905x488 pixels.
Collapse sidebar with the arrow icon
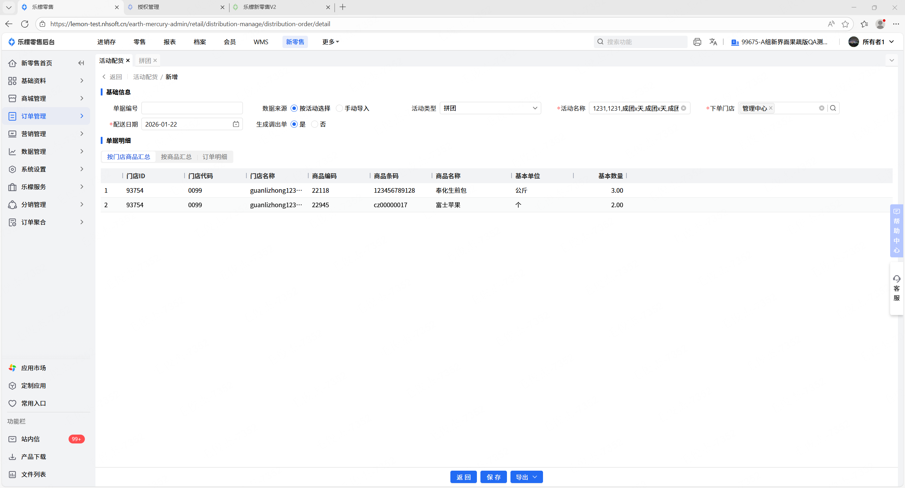click(81, 63)
